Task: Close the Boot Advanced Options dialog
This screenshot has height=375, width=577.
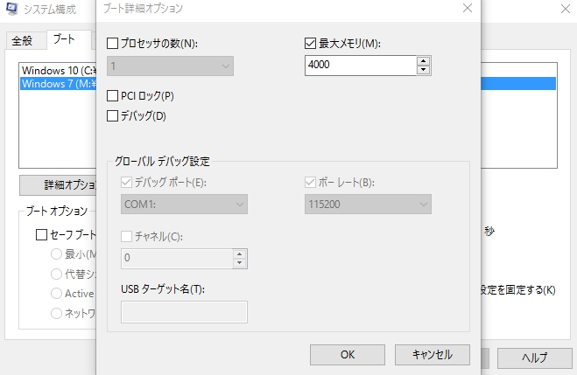Action: (466, 9)
